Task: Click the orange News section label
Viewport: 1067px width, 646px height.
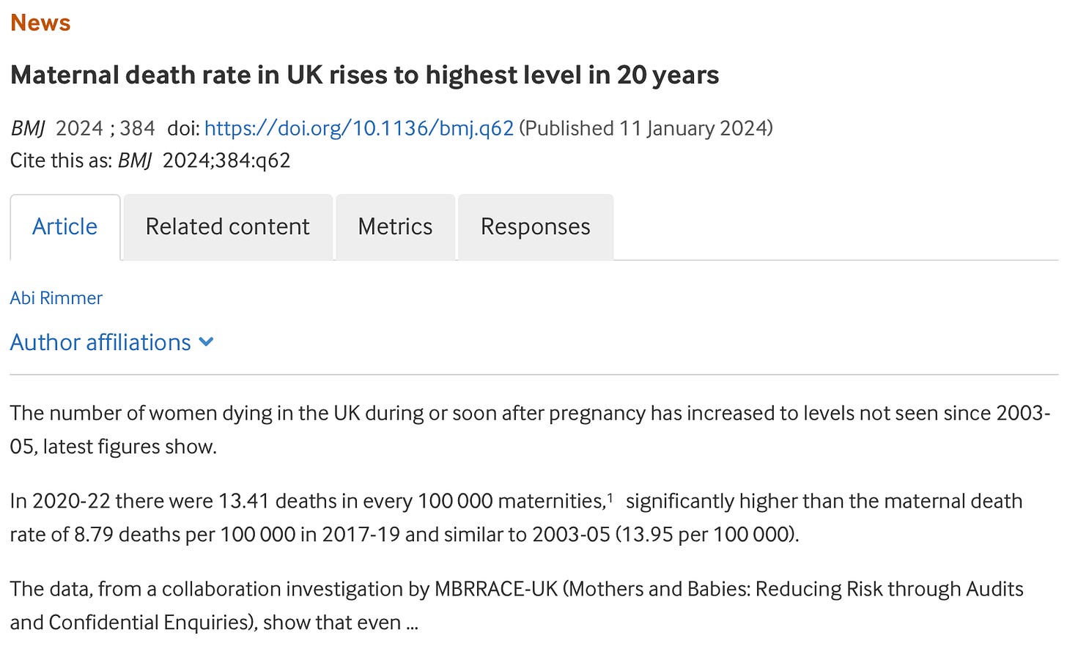Action: click(x=40, y=23)
